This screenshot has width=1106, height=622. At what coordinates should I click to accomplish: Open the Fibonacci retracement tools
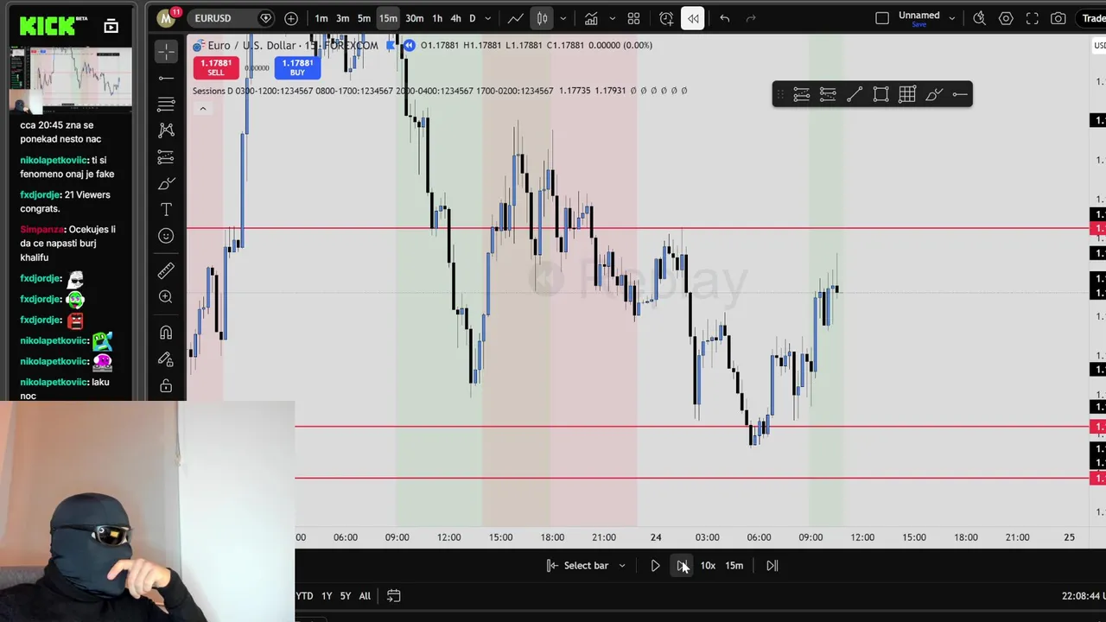click(167, 105)
